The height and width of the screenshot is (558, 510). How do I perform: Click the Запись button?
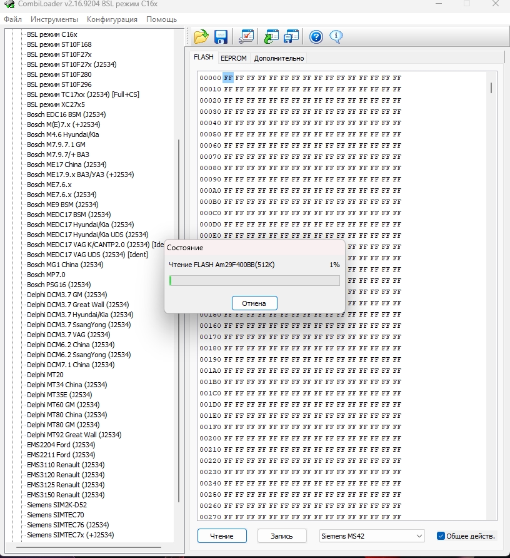pyautogui.click(x=281, y=536)
